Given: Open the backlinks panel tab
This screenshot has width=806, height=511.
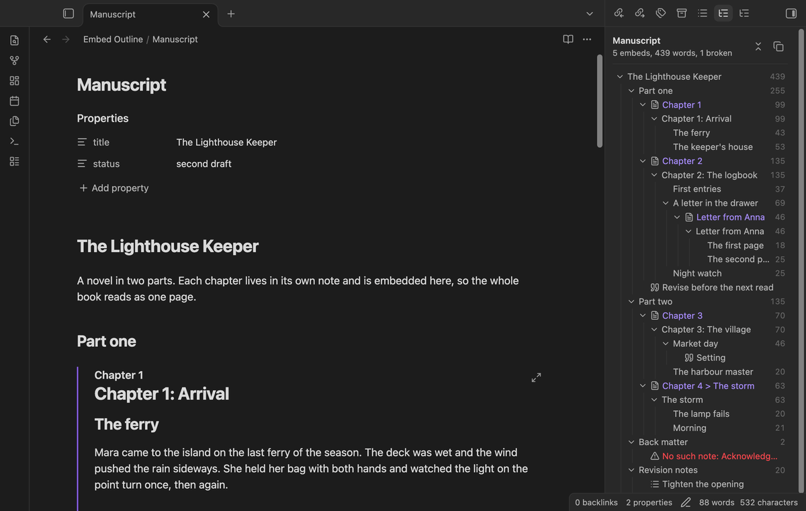Looking at the screenshot, I should (619, 13).
